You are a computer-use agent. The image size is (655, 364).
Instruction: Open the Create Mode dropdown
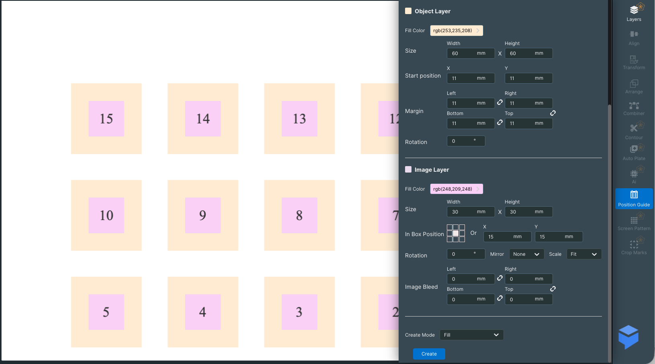click(471, 335)
